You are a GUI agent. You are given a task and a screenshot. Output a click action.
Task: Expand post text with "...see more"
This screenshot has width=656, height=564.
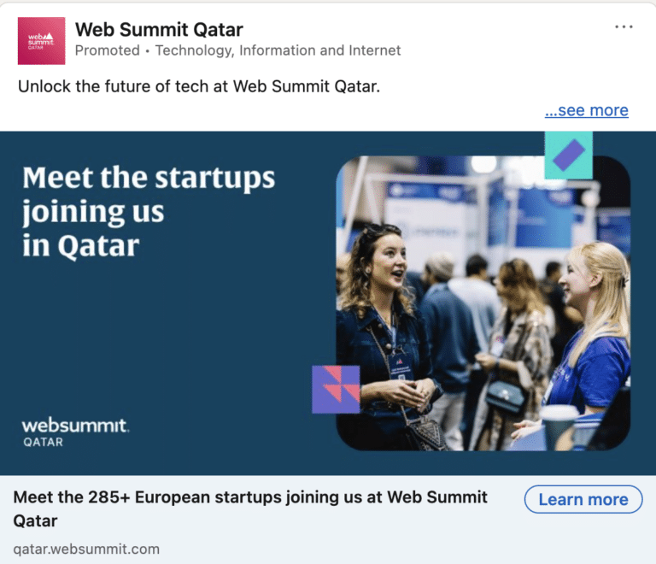[586, 110]
